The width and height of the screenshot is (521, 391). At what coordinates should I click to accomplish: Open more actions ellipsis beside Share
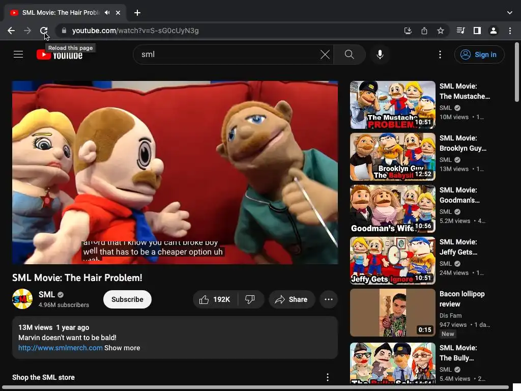329,299
